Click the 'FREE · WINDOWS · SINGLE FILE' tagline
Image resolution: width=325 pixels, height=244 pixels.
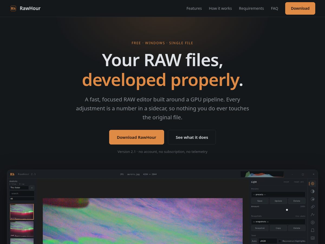(x=162, y=43)
